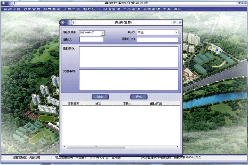The image size is (248, 165).
Task: Click the main window close round icon
Action: pos(246,3)
